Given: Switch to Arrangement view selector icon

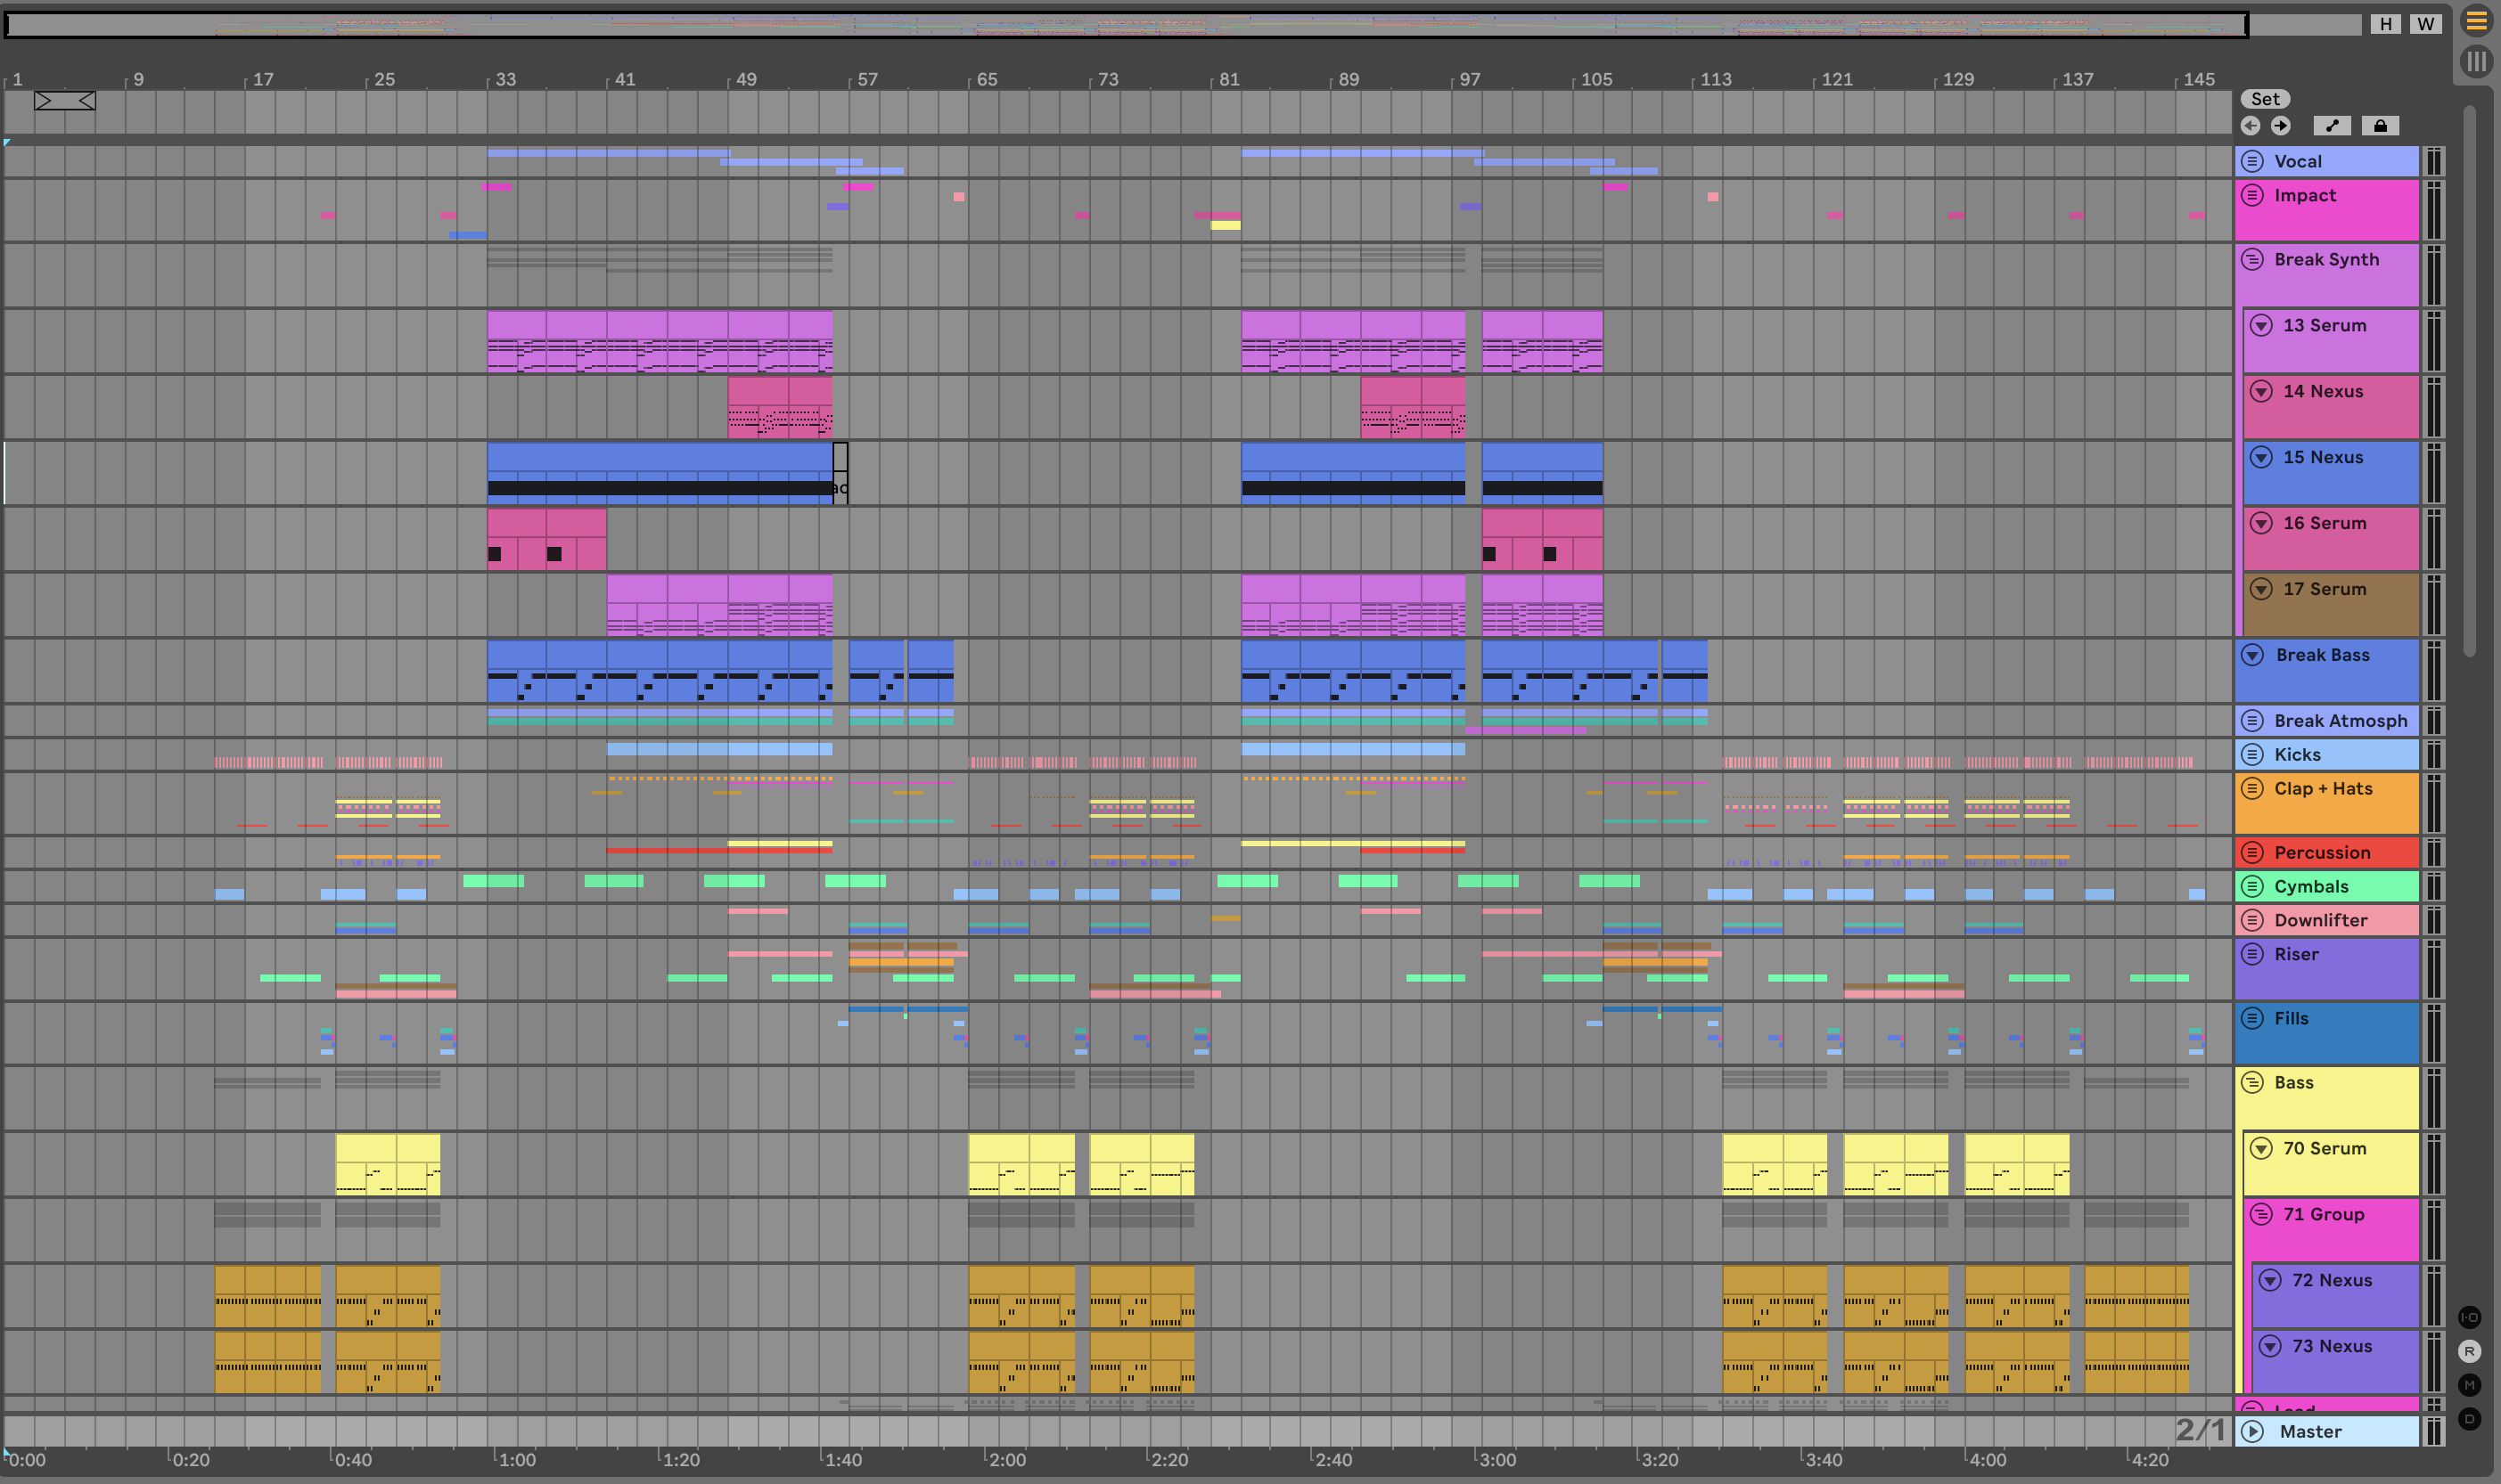Looking at the screenshot, I should (2476, 21).
